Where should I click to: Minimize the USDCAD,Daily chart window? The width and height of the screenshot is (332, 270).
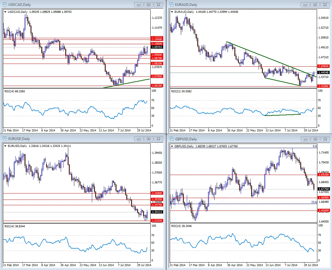(x=139, y=5)
